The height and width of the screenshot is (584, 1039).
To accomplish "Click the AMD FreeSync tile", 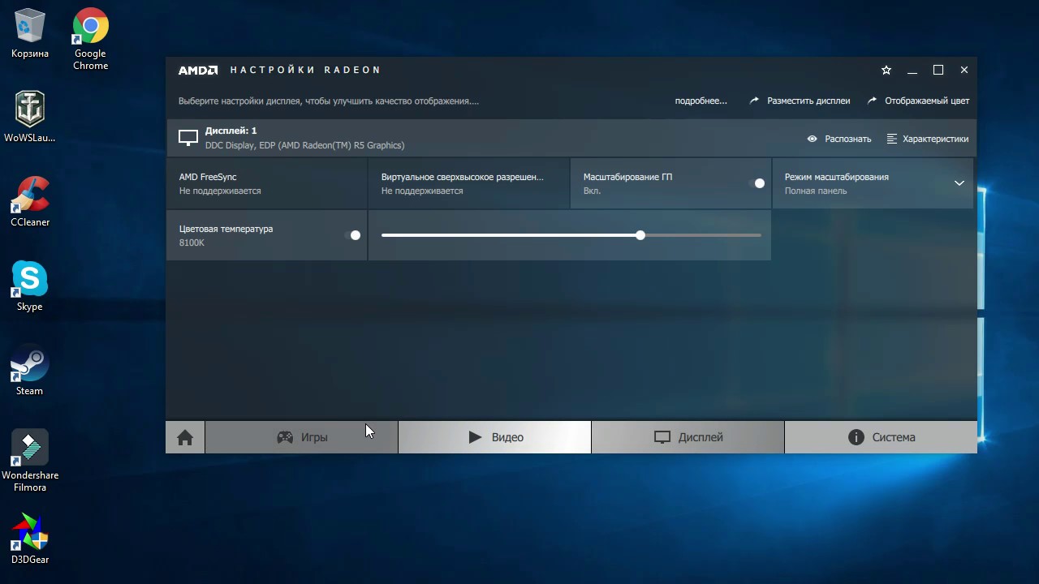I will point(266,183).
